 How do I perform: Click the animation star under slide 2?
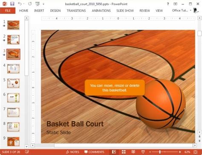tap(4, 40)
